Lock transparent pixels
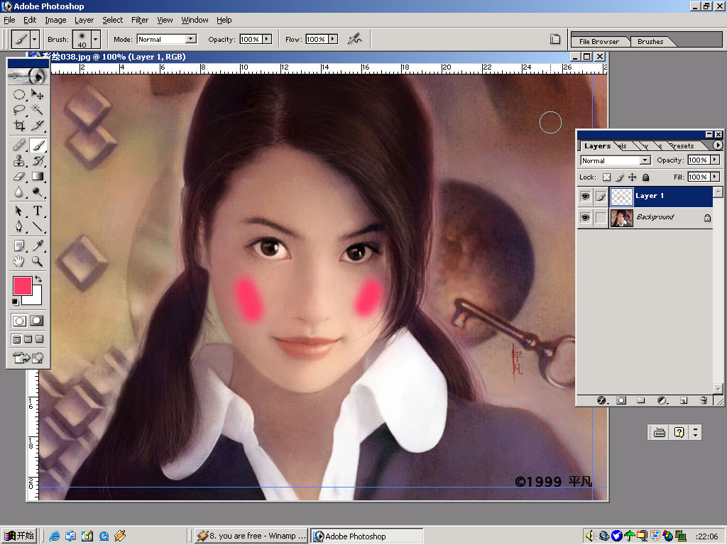The image size is (727, 545). (606, 177)
